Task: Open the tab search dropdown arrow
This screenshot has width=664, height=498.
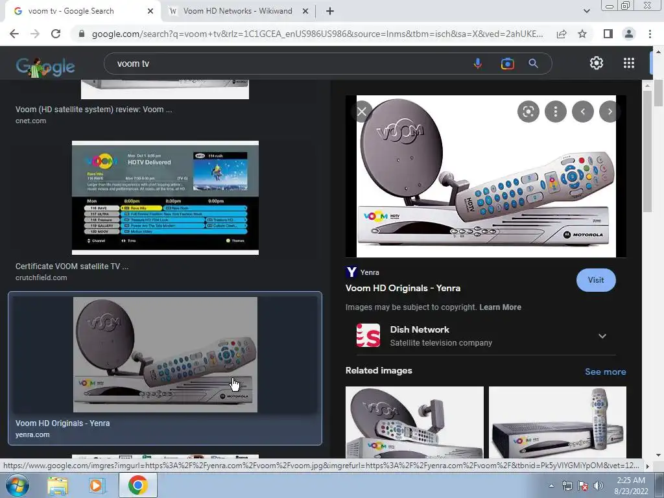Action: tap(586, 12)
